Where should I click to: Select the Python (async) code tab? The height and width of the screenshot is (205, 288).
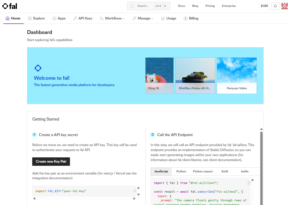pyautogui.click(x=203, y=172)
